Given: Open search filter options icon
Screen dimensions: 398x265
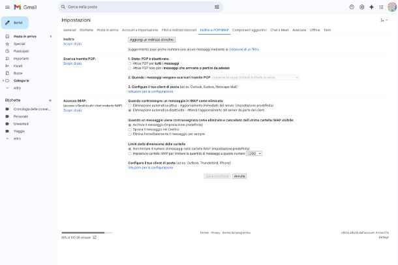Looking at the screenshot, I should (217, 7).
